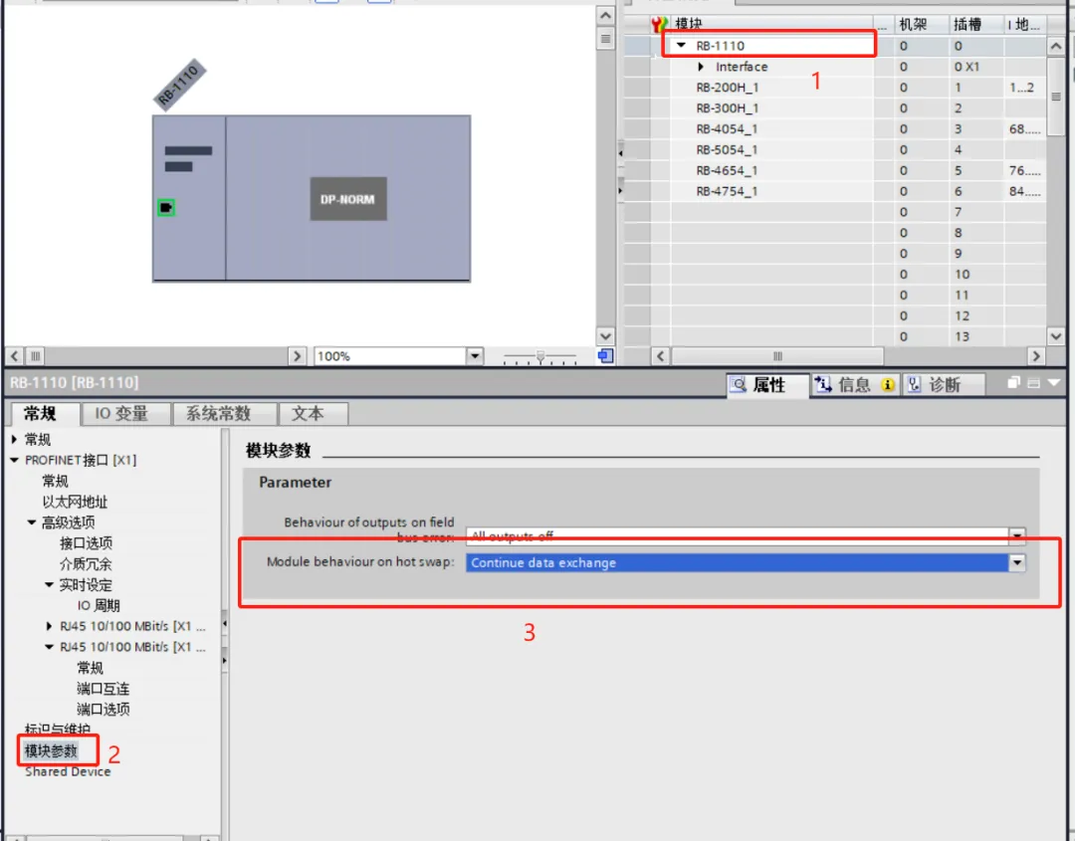Collapse the RB-1110 row in the module table
The image size is (1075, 841).
click(x=682, y=46)
